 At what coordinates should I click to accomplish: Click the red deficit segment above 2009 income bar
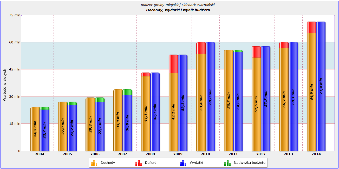coord(173,64)
